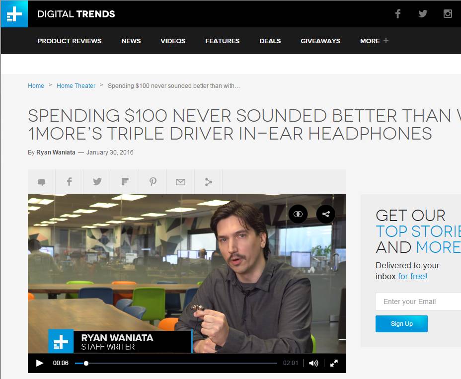Image resolution: width=461 pixels, height=379 pixels.
Task: Open comments via speech bubble share icon
Action: 41,182
